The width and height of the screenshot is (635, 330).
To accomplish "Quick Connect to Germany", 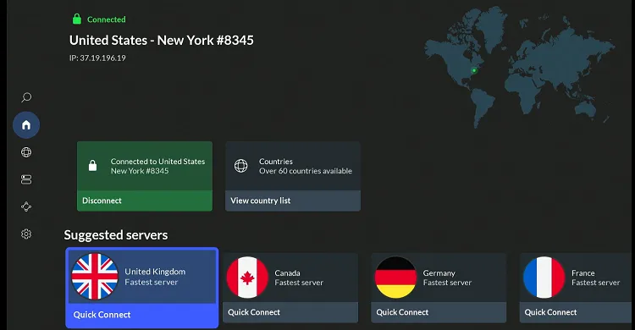I will click(x=439, y=312).
